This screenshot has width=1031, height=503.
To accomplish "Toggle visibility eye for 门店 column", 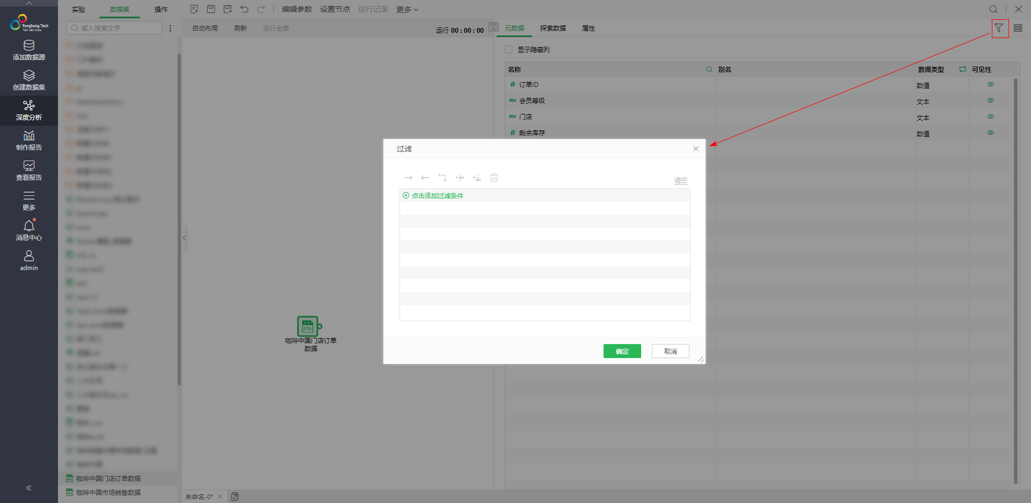I will (991, 116).
